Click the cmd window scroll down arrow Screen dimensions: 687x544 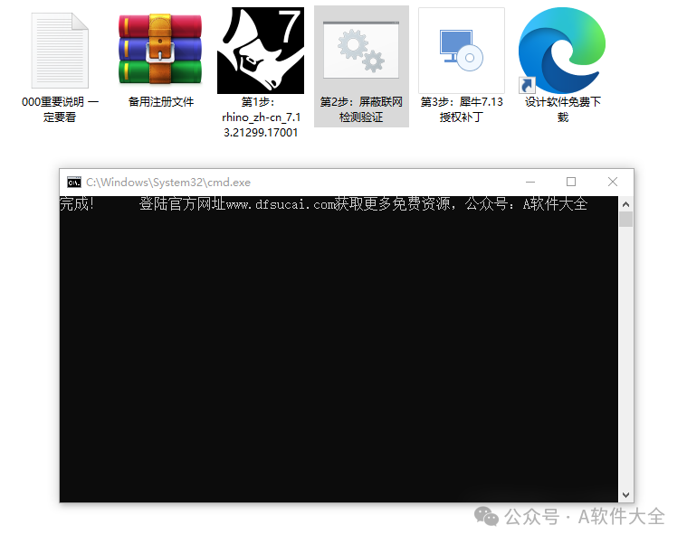[x=625, y=495]
